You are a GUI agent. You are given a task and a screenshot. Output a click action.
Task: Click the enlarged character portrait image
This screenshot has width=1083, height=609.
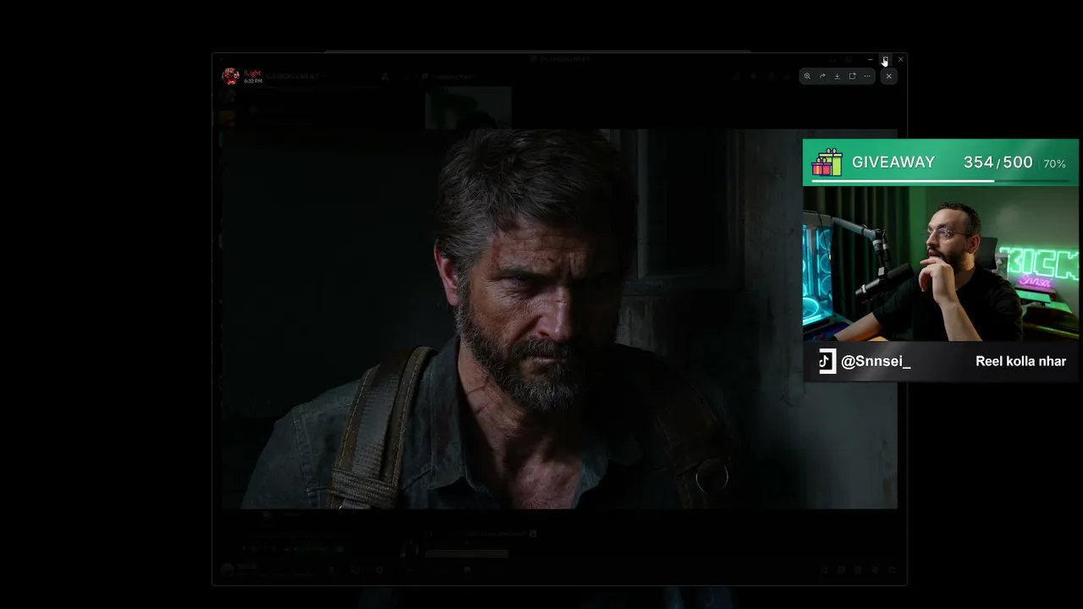pos(559,319)
